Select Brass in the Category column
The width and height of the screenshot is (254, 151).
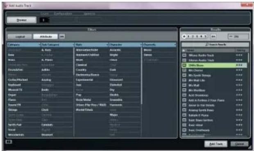tap(11, 60)
